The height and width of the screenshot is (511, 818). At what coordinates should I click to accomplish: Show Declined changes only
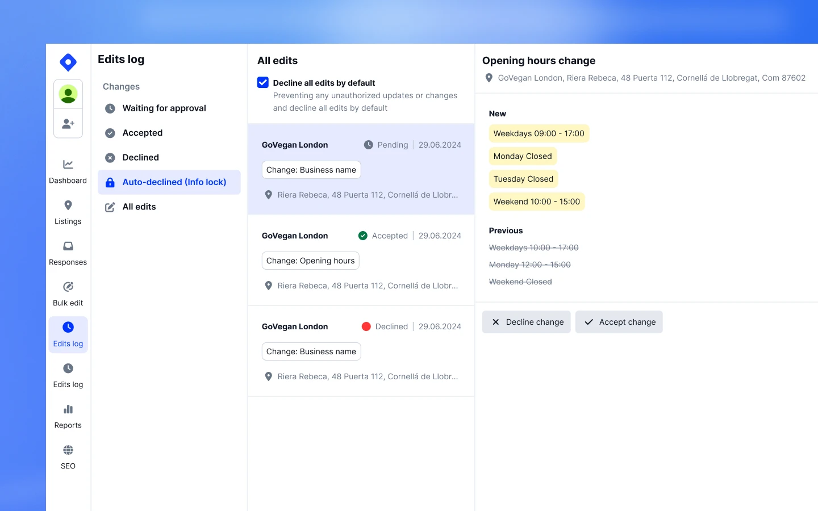[x=140, y=157]
